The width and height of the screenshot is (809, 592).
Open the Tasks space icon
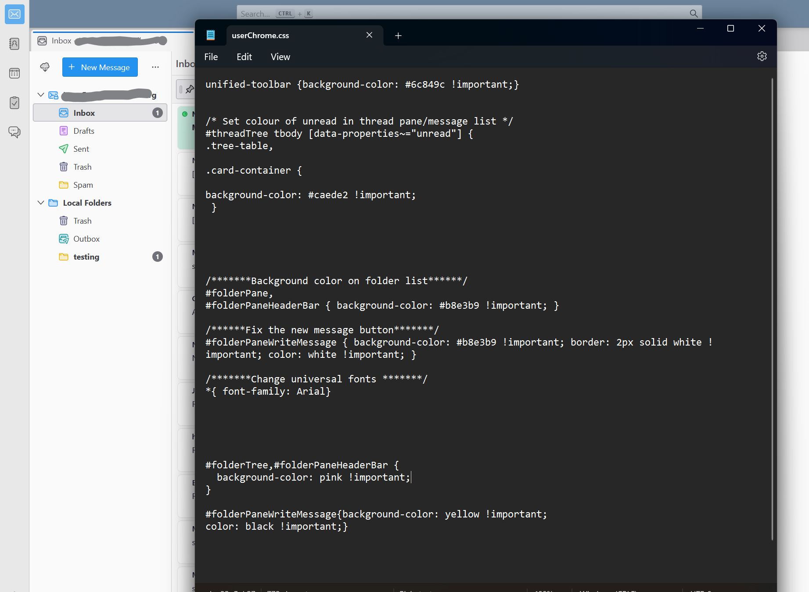coord(14,103)
